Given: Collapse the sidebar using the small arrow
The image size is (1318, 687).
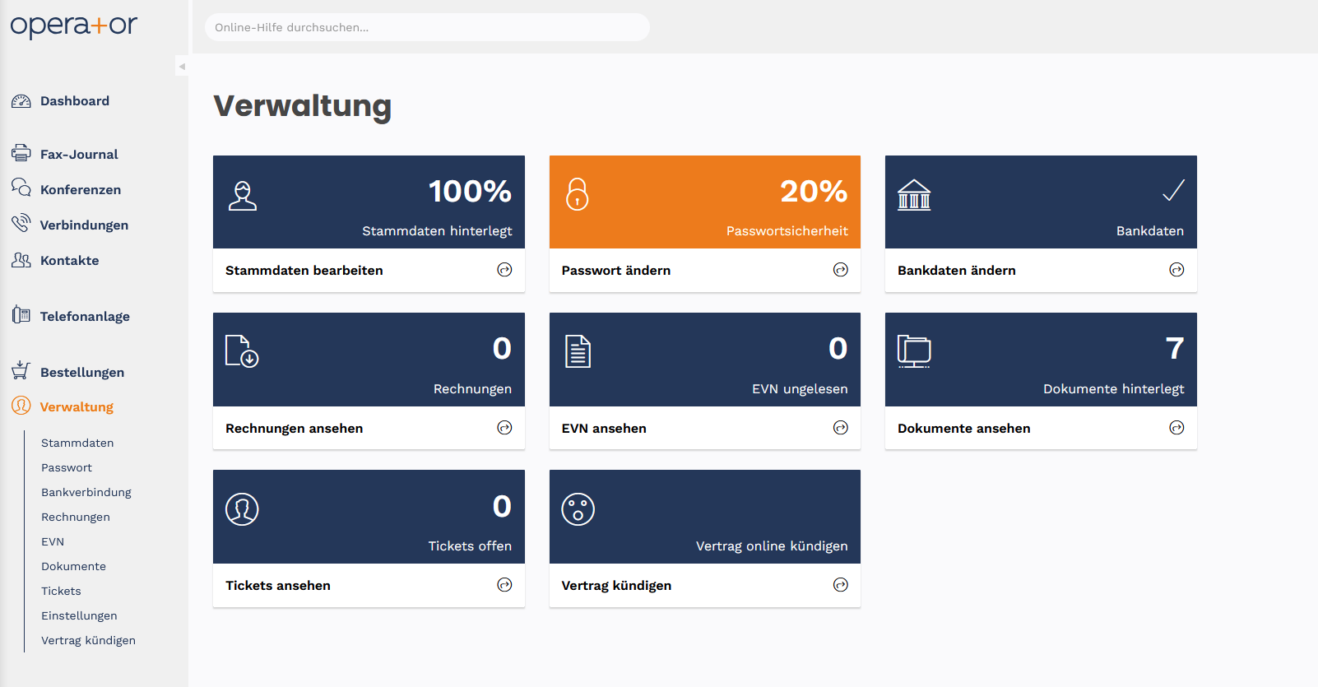Looking at the screenshot, I should 182,67.
